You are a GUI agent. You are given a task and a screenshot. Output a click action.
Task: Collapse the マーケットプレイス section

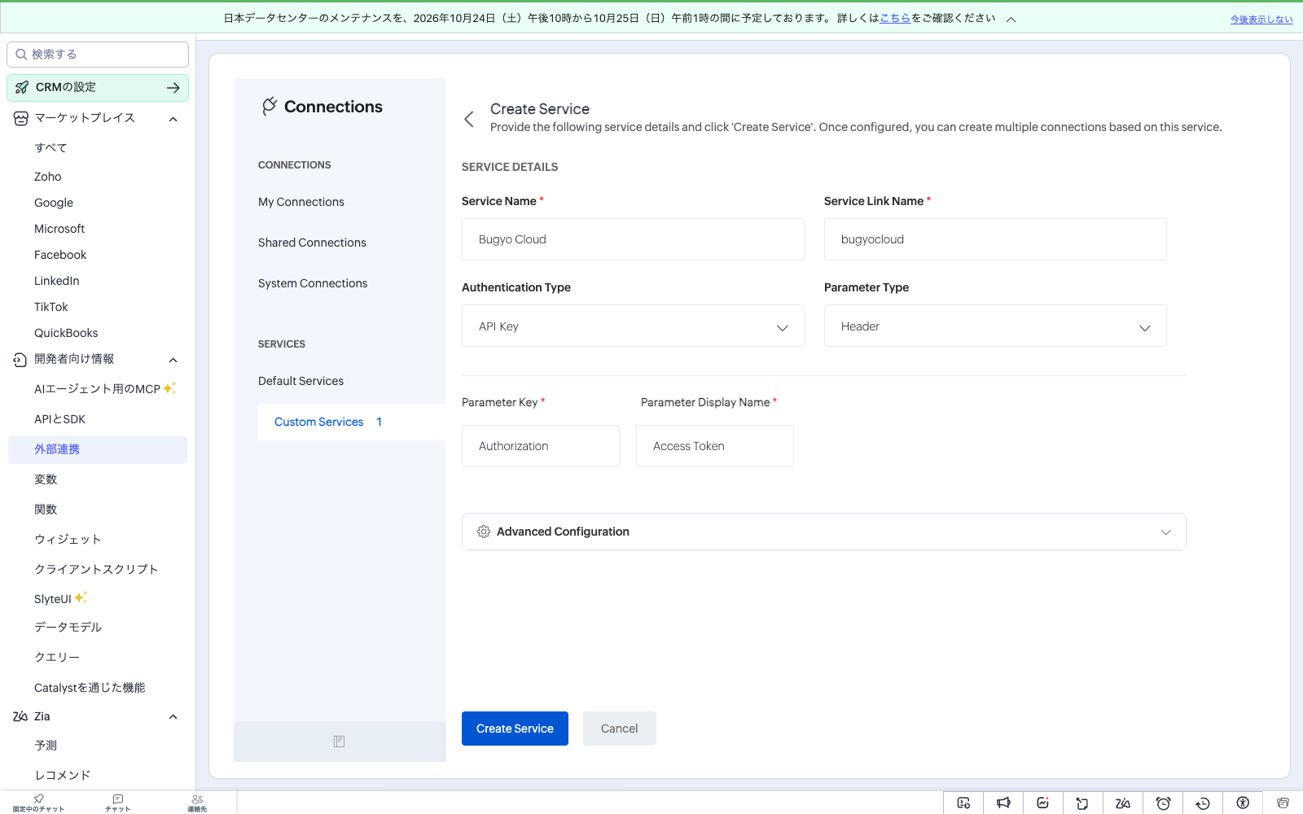coord(173,119)
